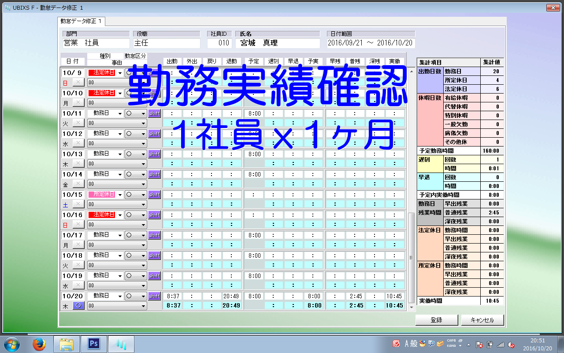Click the 10/20 出勤 time field showing 8:37
This screenshot has width=564, height=353.
click(174, 296)
